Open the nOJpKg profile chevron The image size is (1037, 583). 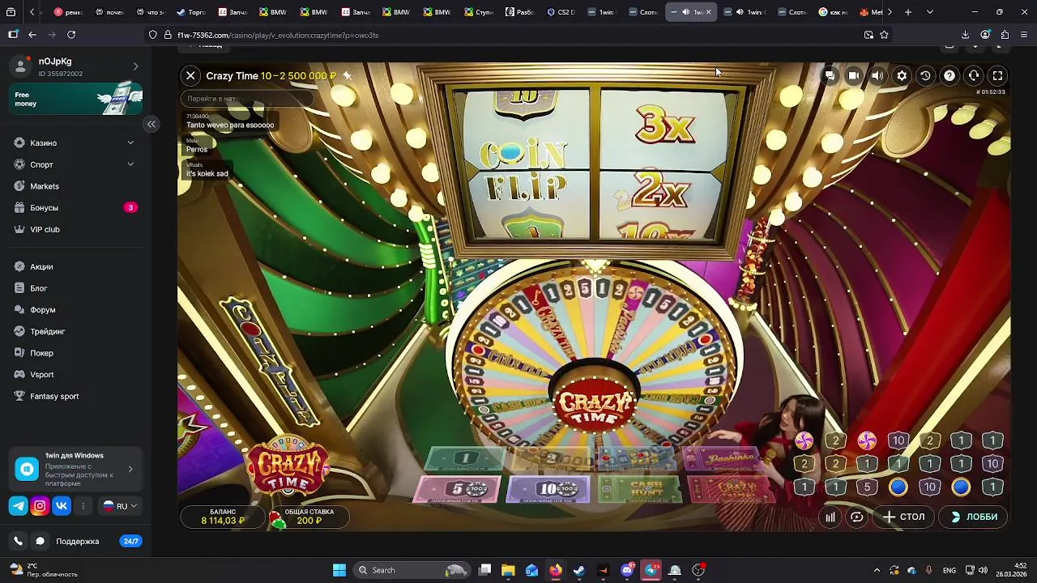(x=135, y=66)
